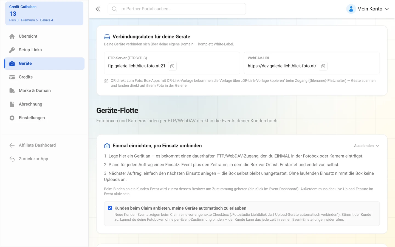Click the Geräte camera icon in sidebar
This screenshot has width=395, height=247.
coord(12,64)
